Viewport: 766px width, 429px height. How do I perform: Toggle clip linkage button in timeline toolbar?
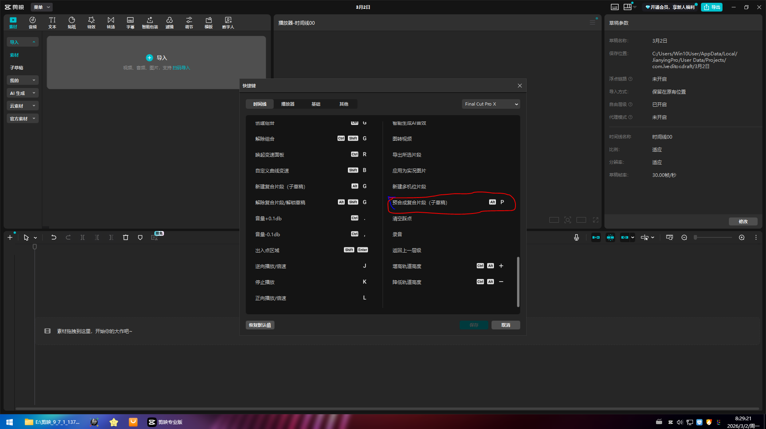625,237
